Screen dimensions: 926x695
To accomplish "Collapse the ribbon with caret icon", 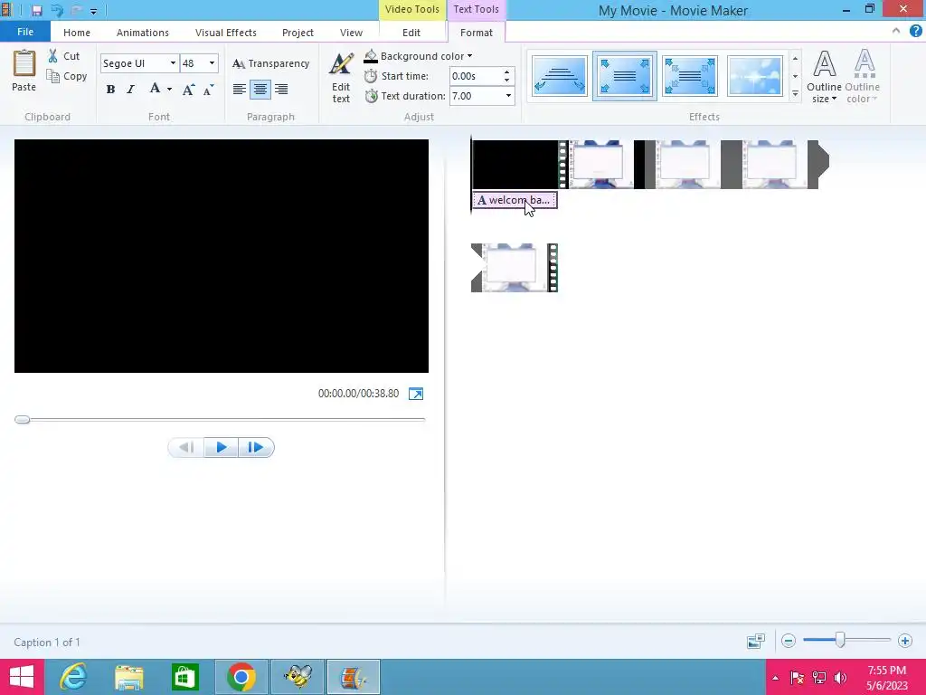I will pyautogui.click(x=896, y=31).
